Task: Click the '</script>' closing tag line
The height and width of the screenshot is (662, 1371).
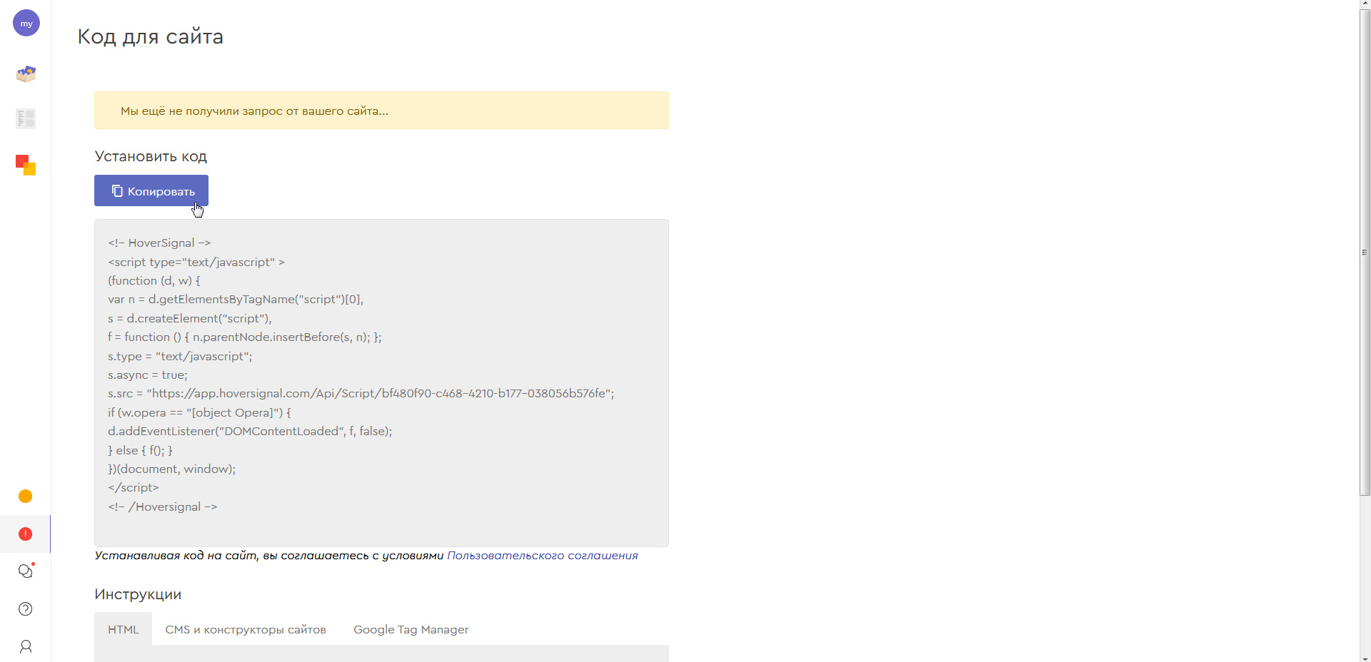Action: (x=134, y=488)
